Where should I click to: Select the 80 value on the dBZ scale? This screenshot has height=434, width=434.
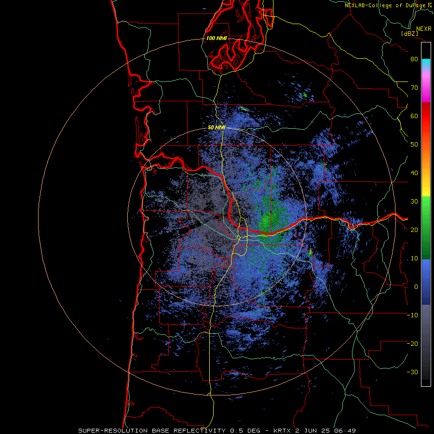tap(414, 59)
